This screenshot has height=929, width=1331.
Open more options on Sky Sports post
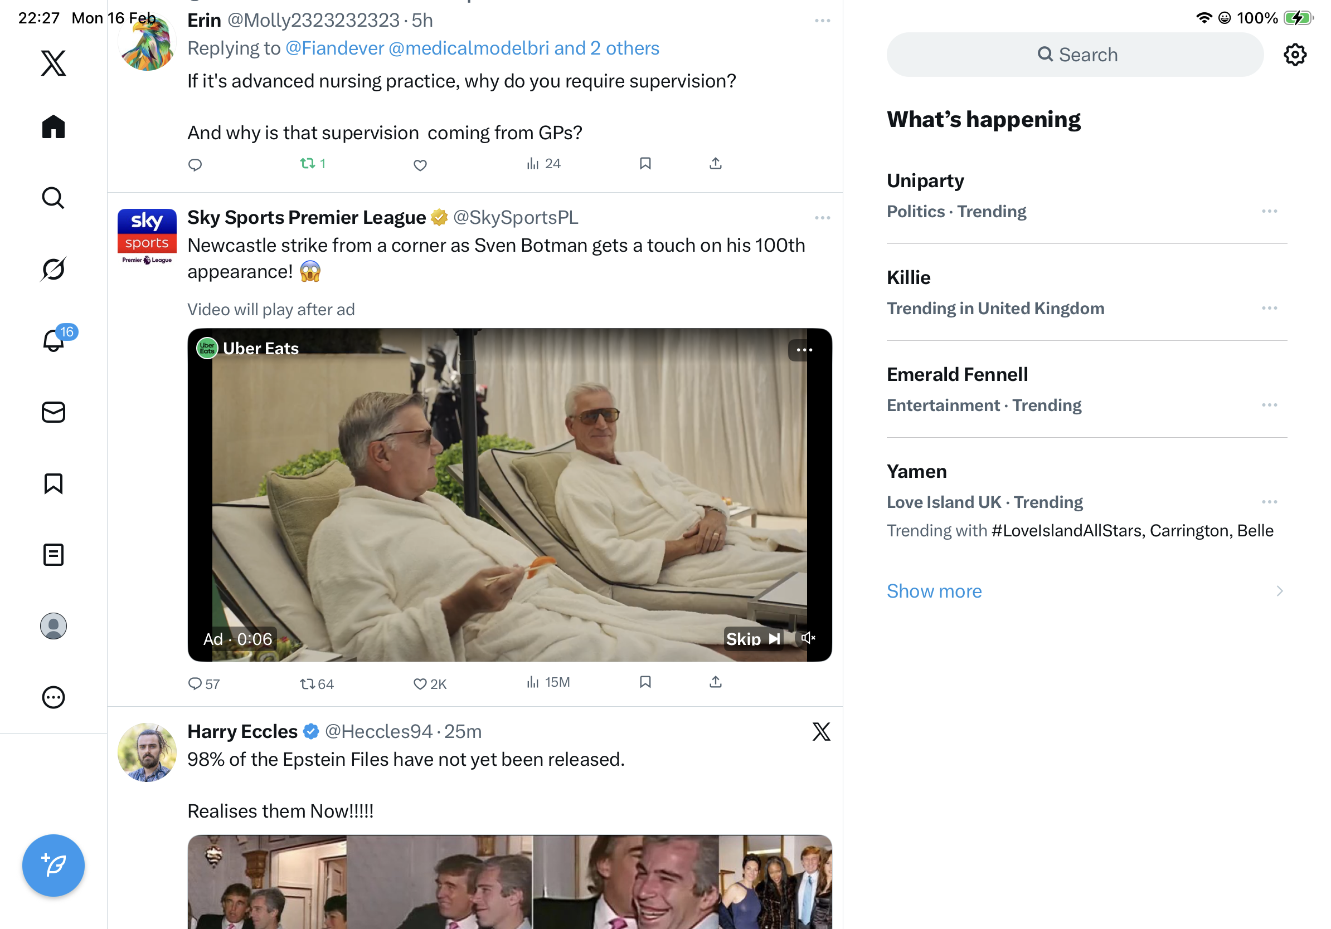(822, 218)
